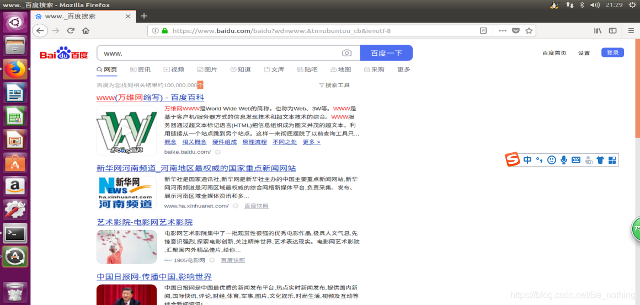Image resolution: width=640 pixels, height=305 pixels.
Task: Bookmark this page with star icon
Action: coord(529,30)
